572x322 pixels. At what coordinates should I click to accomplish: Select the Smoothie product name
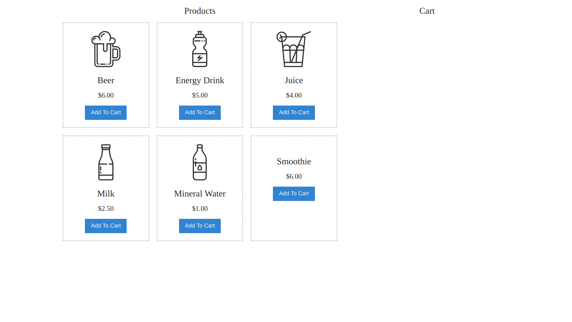pyautogui.click(x=294, y=161)
